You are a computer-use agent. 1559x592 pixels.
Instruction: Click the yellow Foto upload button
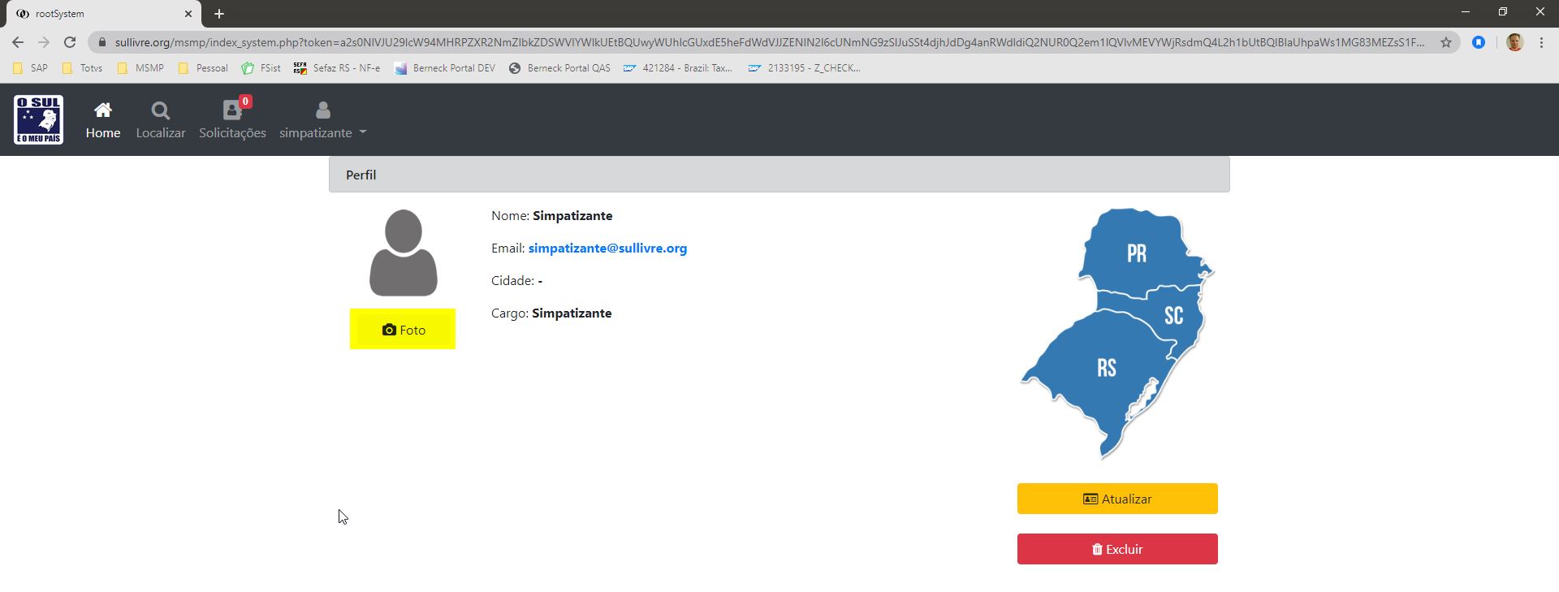(x=403, y=329)
